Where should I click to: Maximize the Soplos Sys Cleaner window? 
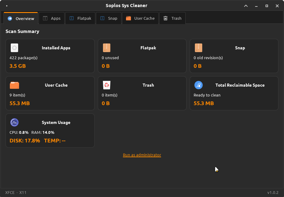[266, 6]
